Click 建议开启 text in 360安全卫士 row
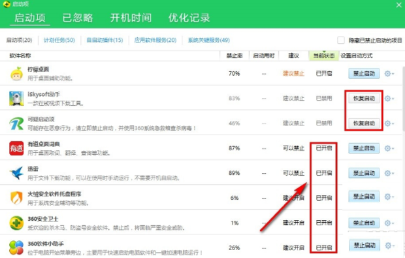This screenshot has width=405, height=258. pyautogui.click(x=294, y=223)
